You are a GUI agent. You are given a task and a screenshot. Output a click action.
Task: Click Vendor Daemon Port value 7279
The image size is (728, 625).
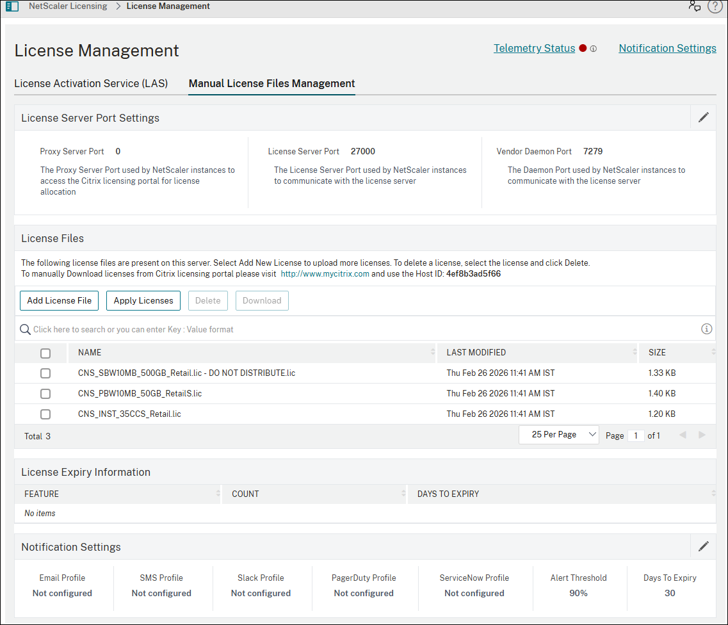point(593,151)
